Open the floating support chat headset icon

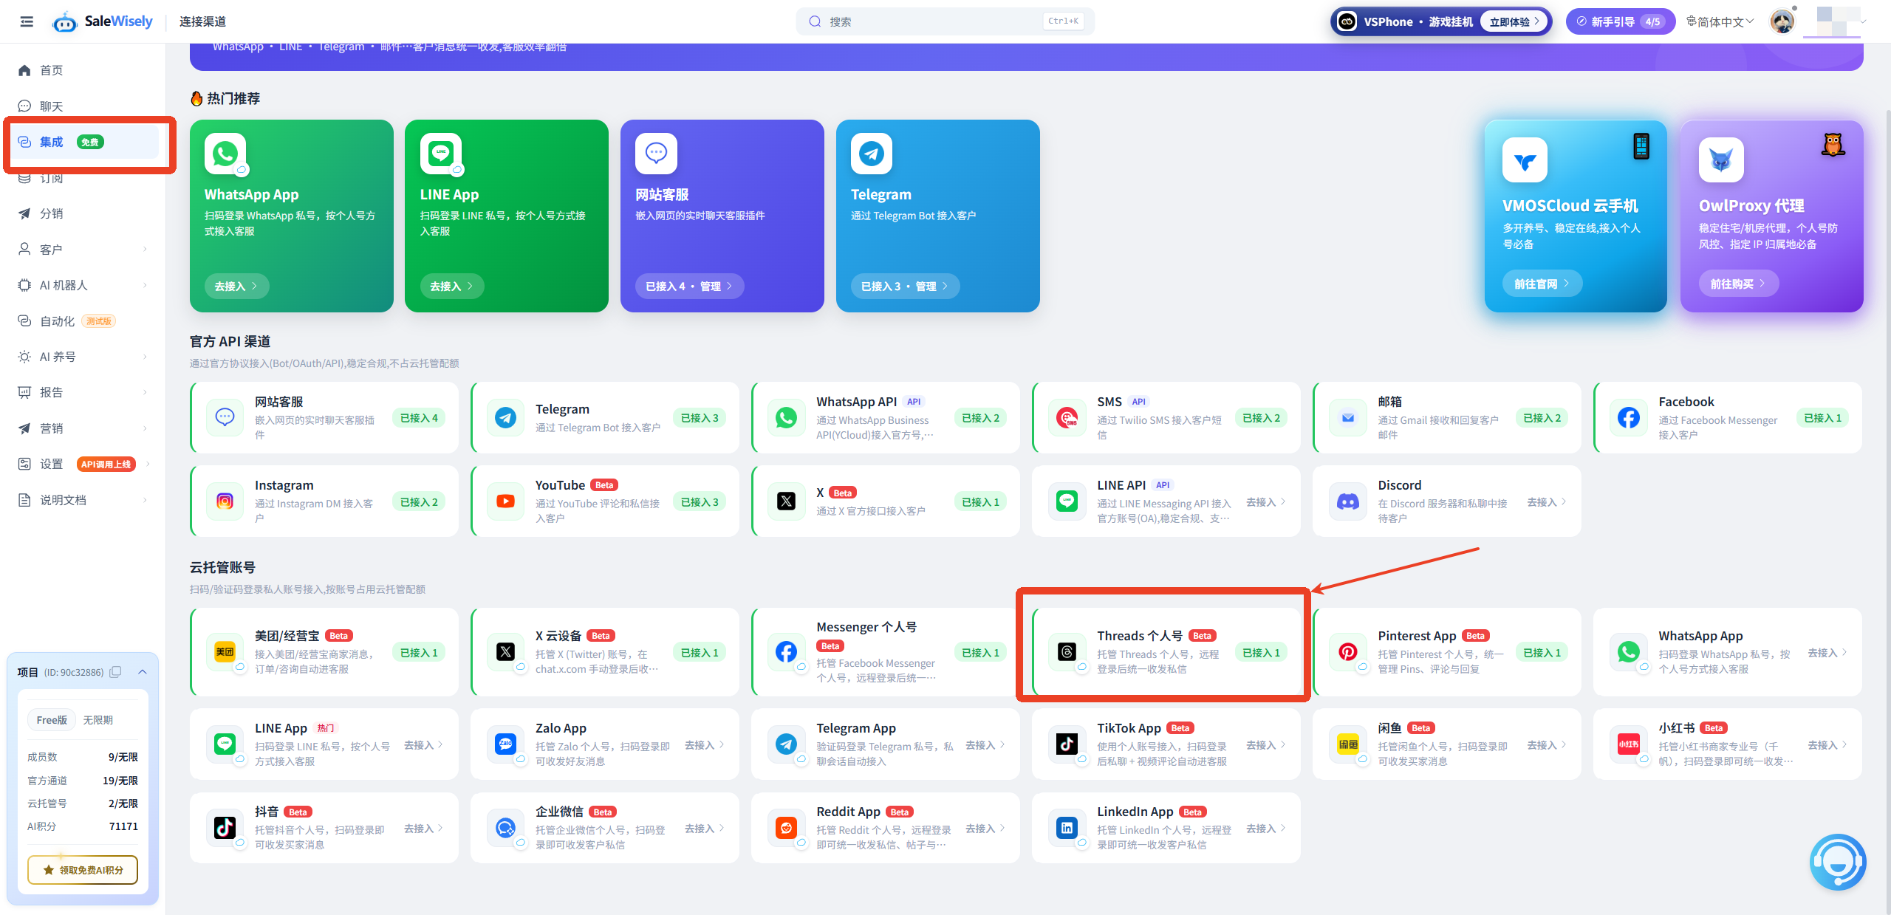(x=1838, y=862)
